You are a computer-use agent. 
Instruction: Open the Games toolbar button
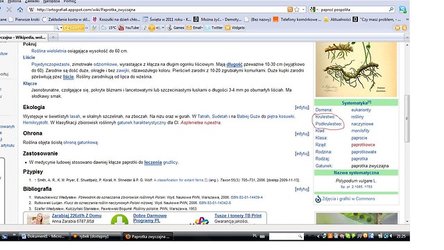click(176, 28)
